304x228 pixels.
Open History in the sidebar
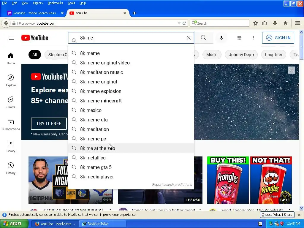(x=11, y=168)
